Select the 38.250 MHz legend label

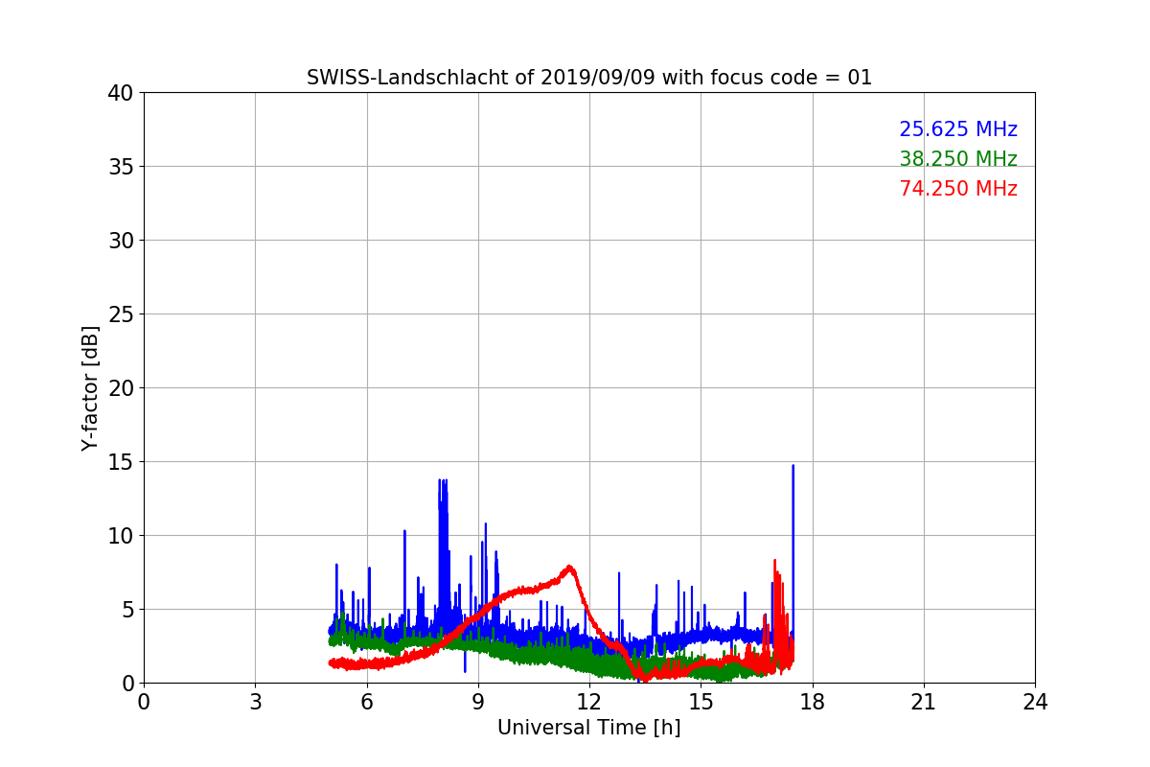(957, 159)
